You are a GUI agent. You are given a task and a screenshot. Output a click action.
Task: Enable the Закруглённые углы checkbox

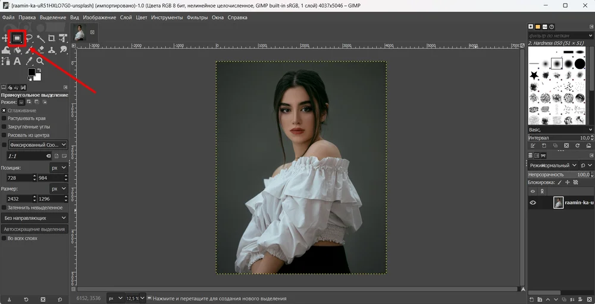(x=4, y=127)
